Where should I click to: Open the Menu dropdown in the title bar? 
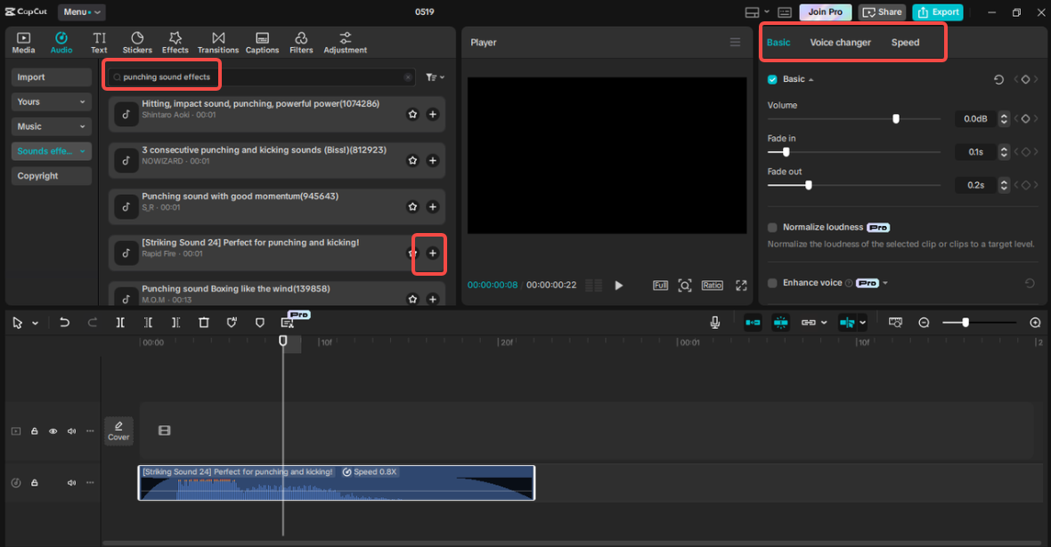coord(81,12)
